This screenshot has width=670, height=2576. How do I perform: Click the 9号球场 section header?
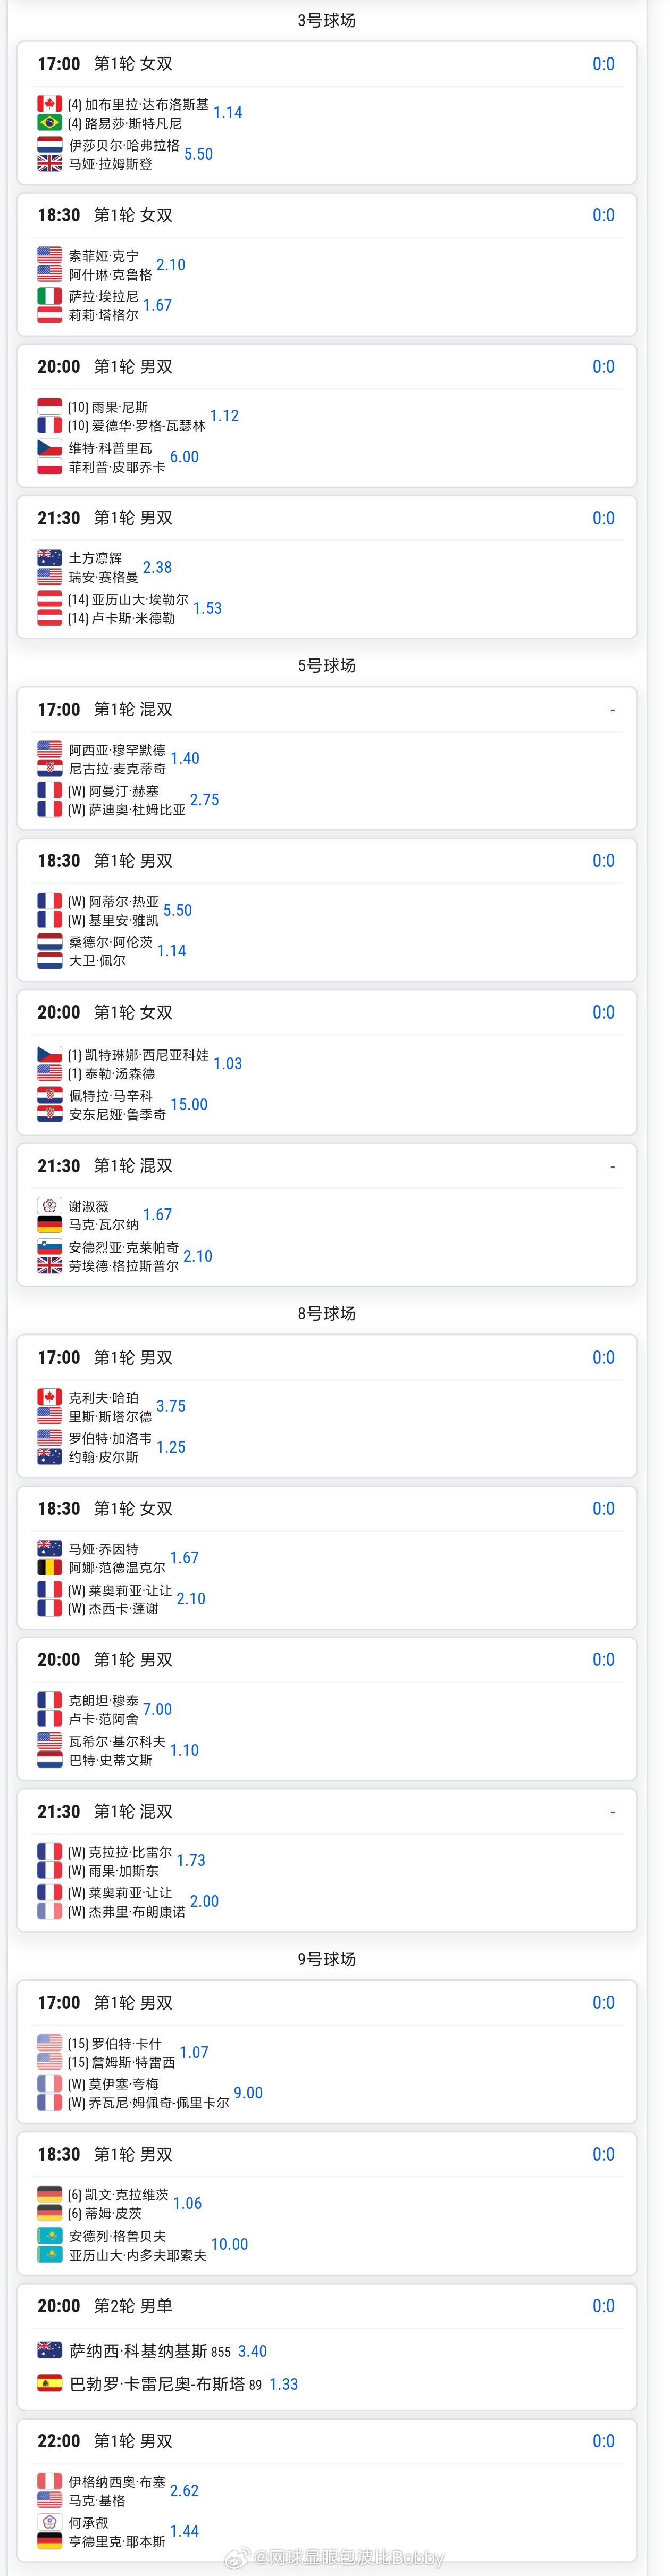tap(327, 1958)
